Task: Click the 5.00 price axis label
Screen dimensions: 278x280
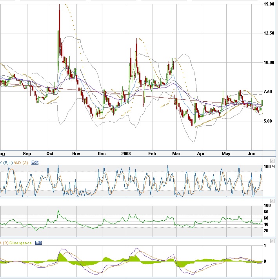Action: [x=269, y=121]
